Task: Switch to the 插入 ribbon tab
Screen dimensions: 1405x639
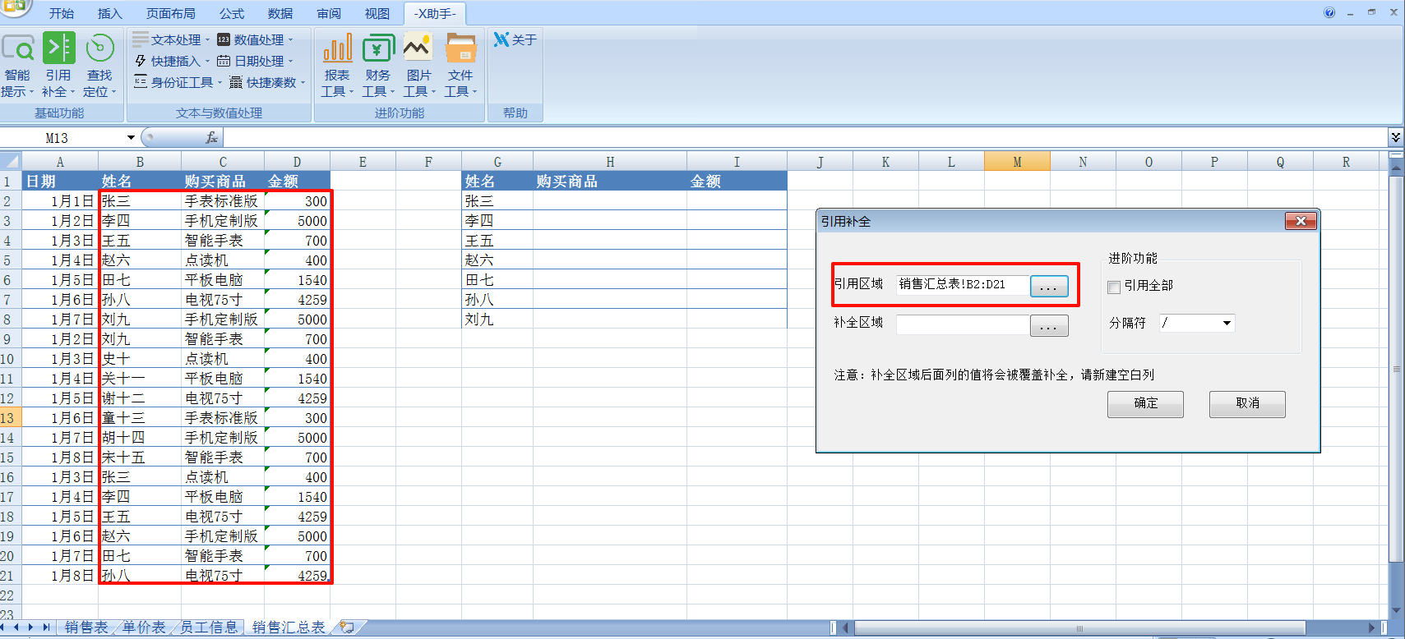Action: pyautogui.click(x=109, y=13)
